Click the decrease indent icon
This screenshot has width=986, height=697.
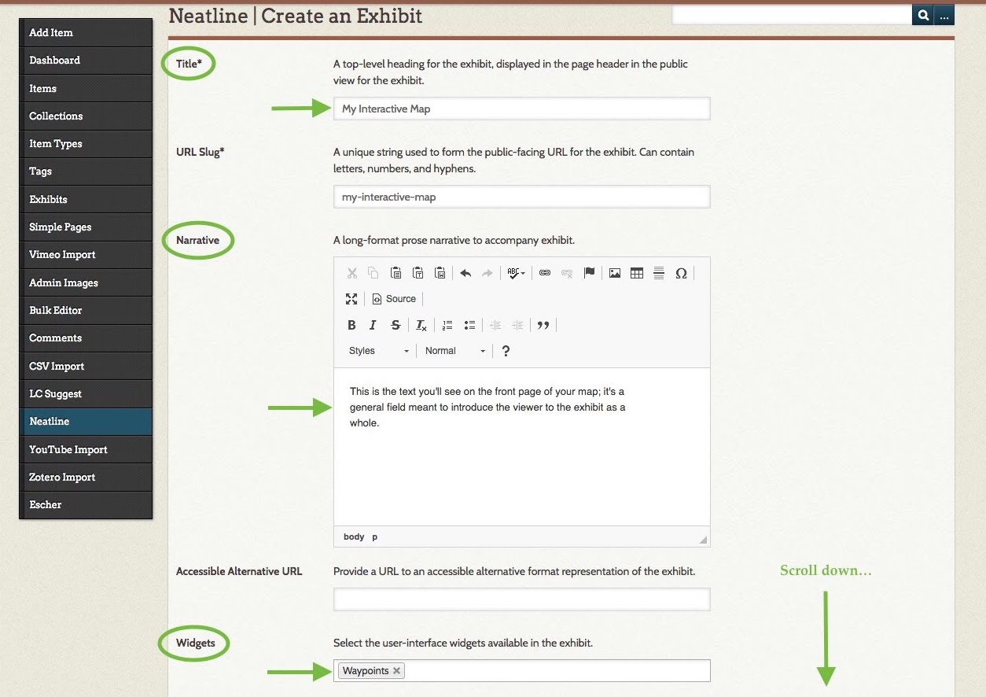coord(495,325)
